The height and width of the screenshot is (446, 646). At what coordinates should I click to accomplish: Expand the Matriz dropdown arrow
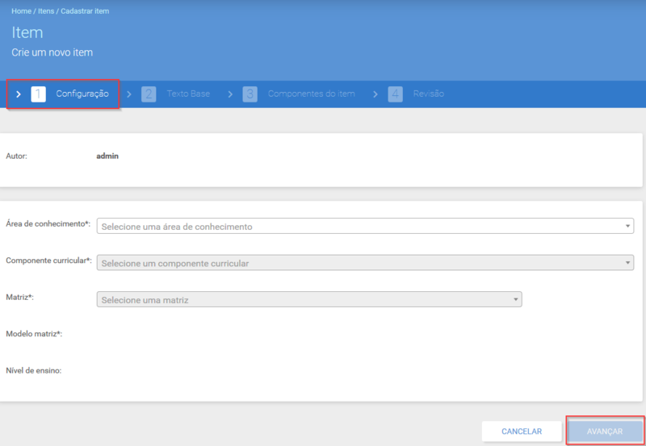point(515,299)
